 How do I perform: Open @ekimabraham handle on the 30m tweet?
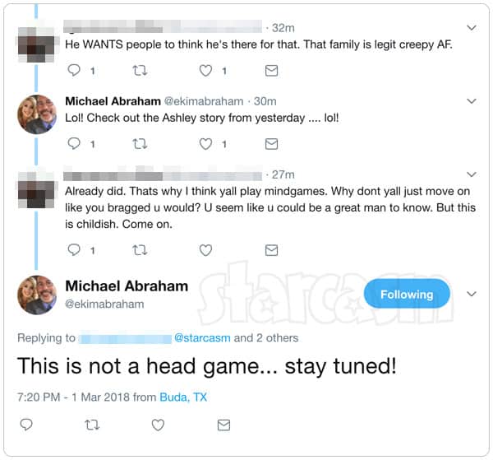[x=204, y=101]
